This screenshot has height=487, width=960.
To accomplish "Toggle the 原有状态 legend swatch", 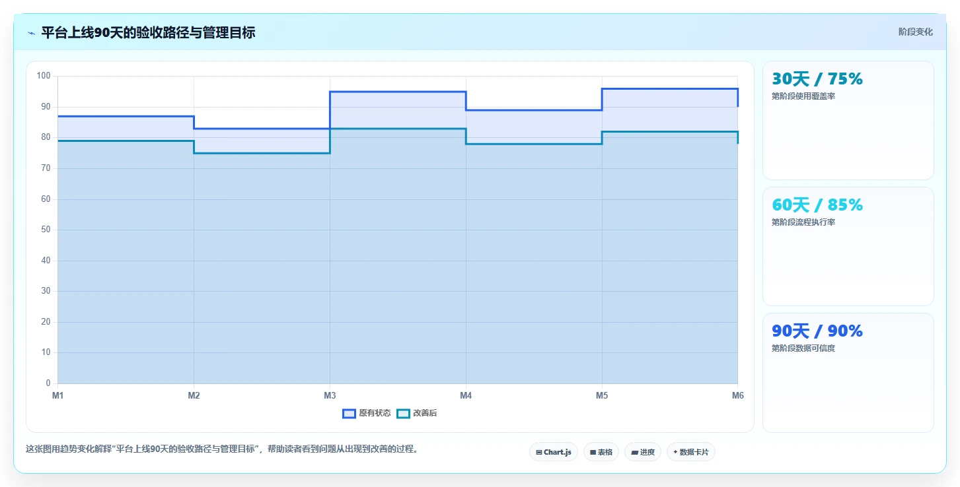I will pyautogui.click(x=349, y=413).
